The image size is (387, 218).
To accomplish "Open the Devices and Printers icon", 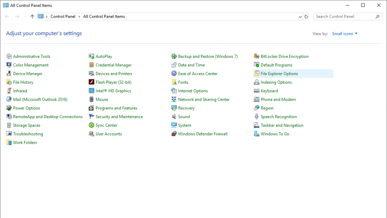I will click(x=91, y=74).
